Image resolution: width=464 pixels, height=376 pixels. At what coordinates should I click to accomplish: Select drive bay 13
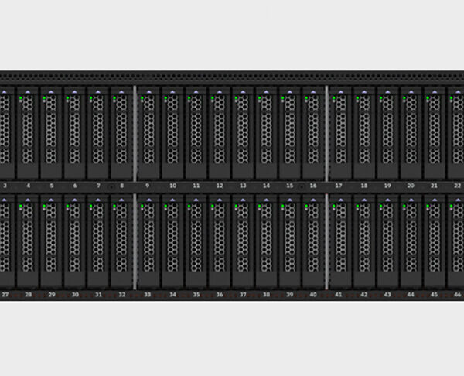click(x=243, y=133)
